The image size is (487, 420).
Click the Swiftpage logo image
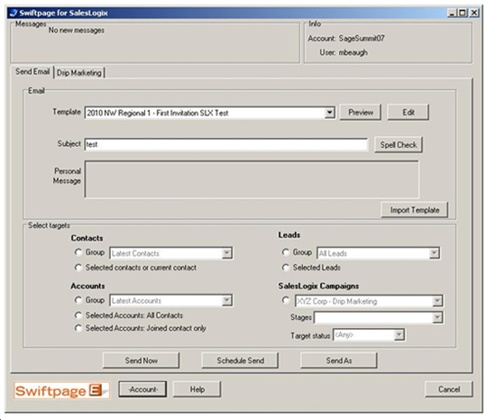[62, 390]
